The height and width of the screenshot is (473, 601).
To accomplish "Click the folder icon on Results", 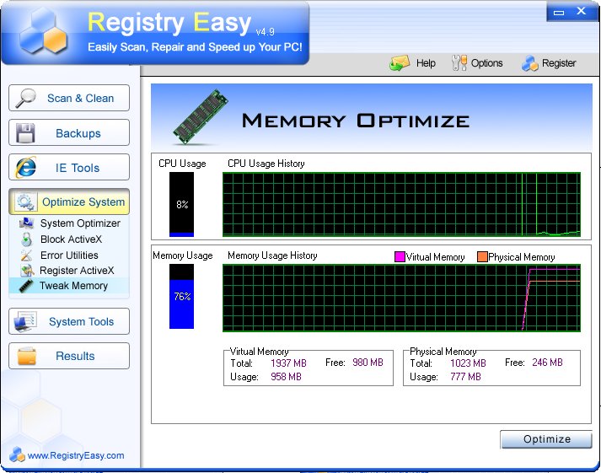I will point(26,356).
